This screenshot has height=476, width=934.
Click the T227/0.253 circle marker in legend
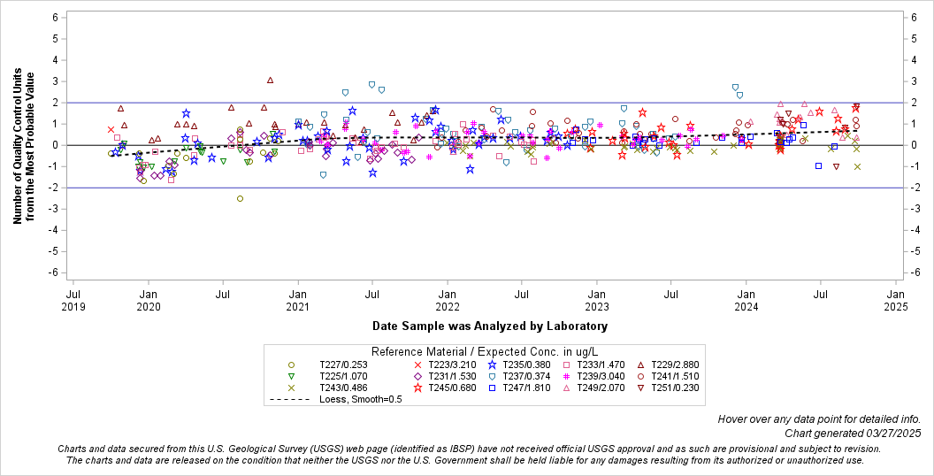point(291,365)
